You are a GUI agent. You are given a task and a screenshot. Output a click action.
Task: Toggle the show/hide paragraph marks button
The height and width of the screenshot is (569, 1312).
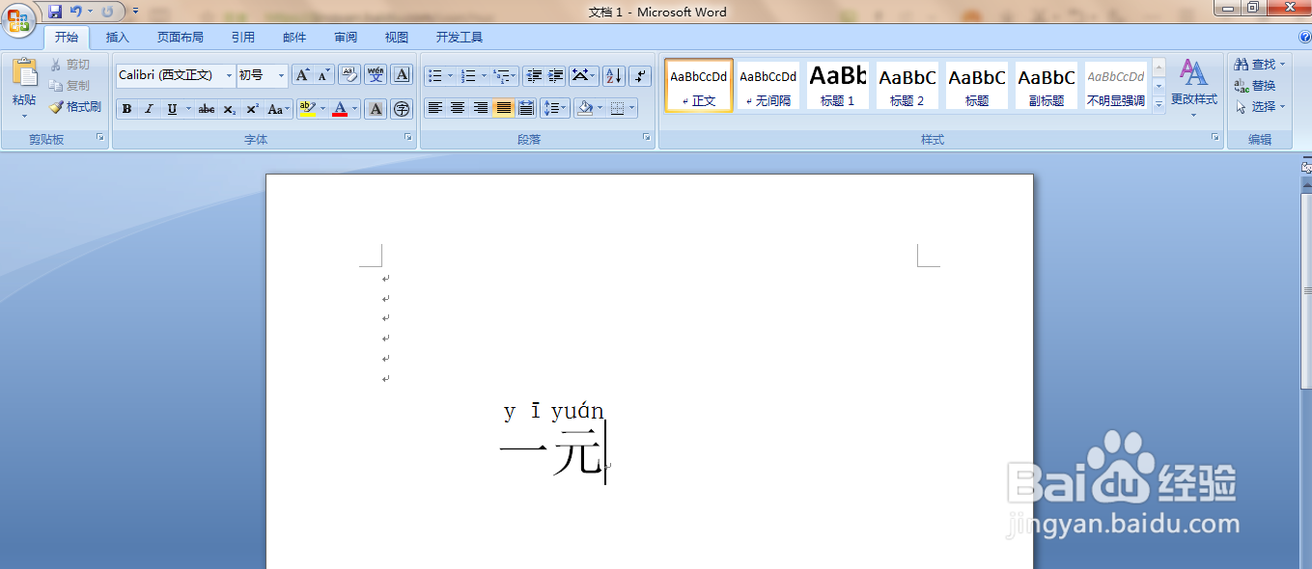[639, 74]
